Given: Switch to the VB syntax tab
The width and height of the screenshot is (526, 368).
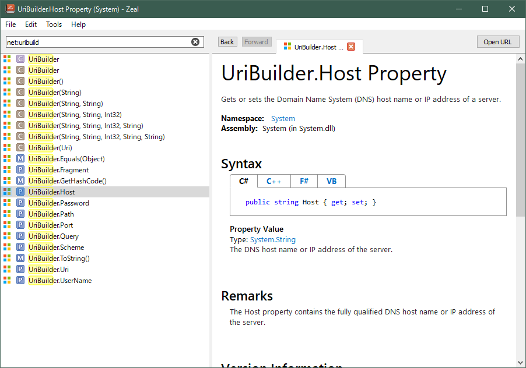Looking at the screenshot, I should pyautogui.click(x=331, y=181).
